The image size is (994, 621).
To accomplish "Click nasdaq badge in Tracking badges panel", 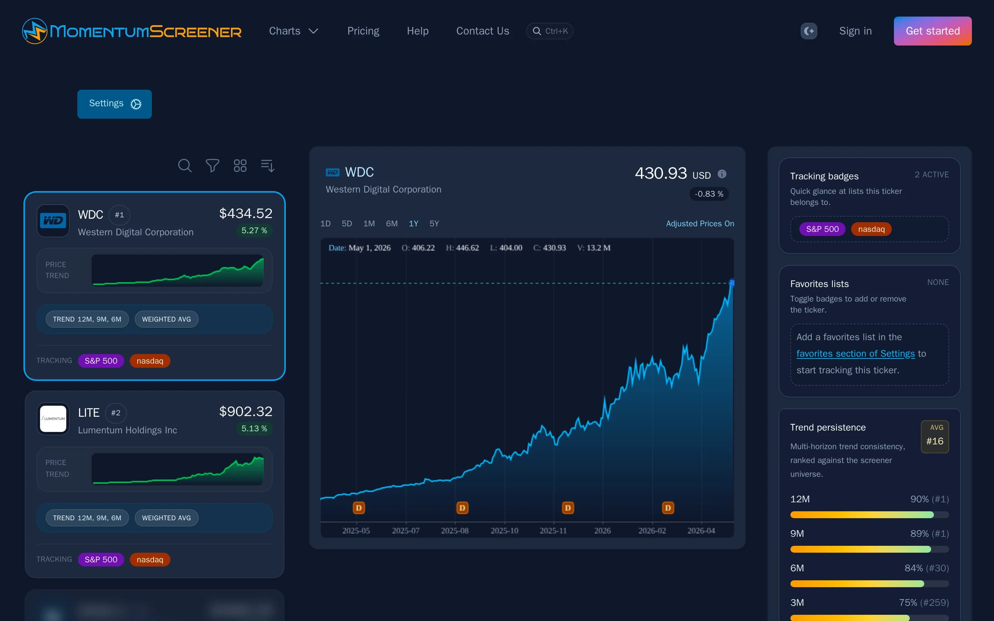I will (x=871, y=229).
